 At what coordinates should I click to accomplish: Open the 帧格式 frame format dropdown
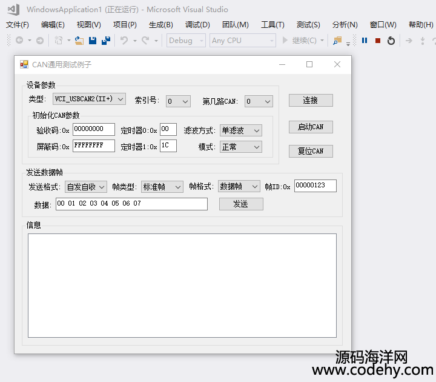(239, 186)
